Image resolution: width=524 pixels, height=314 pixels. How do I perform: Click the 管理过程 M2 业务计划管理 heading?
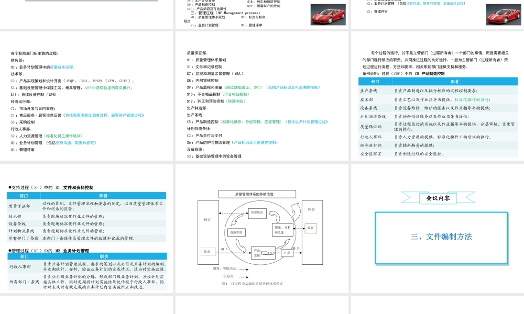49,251
